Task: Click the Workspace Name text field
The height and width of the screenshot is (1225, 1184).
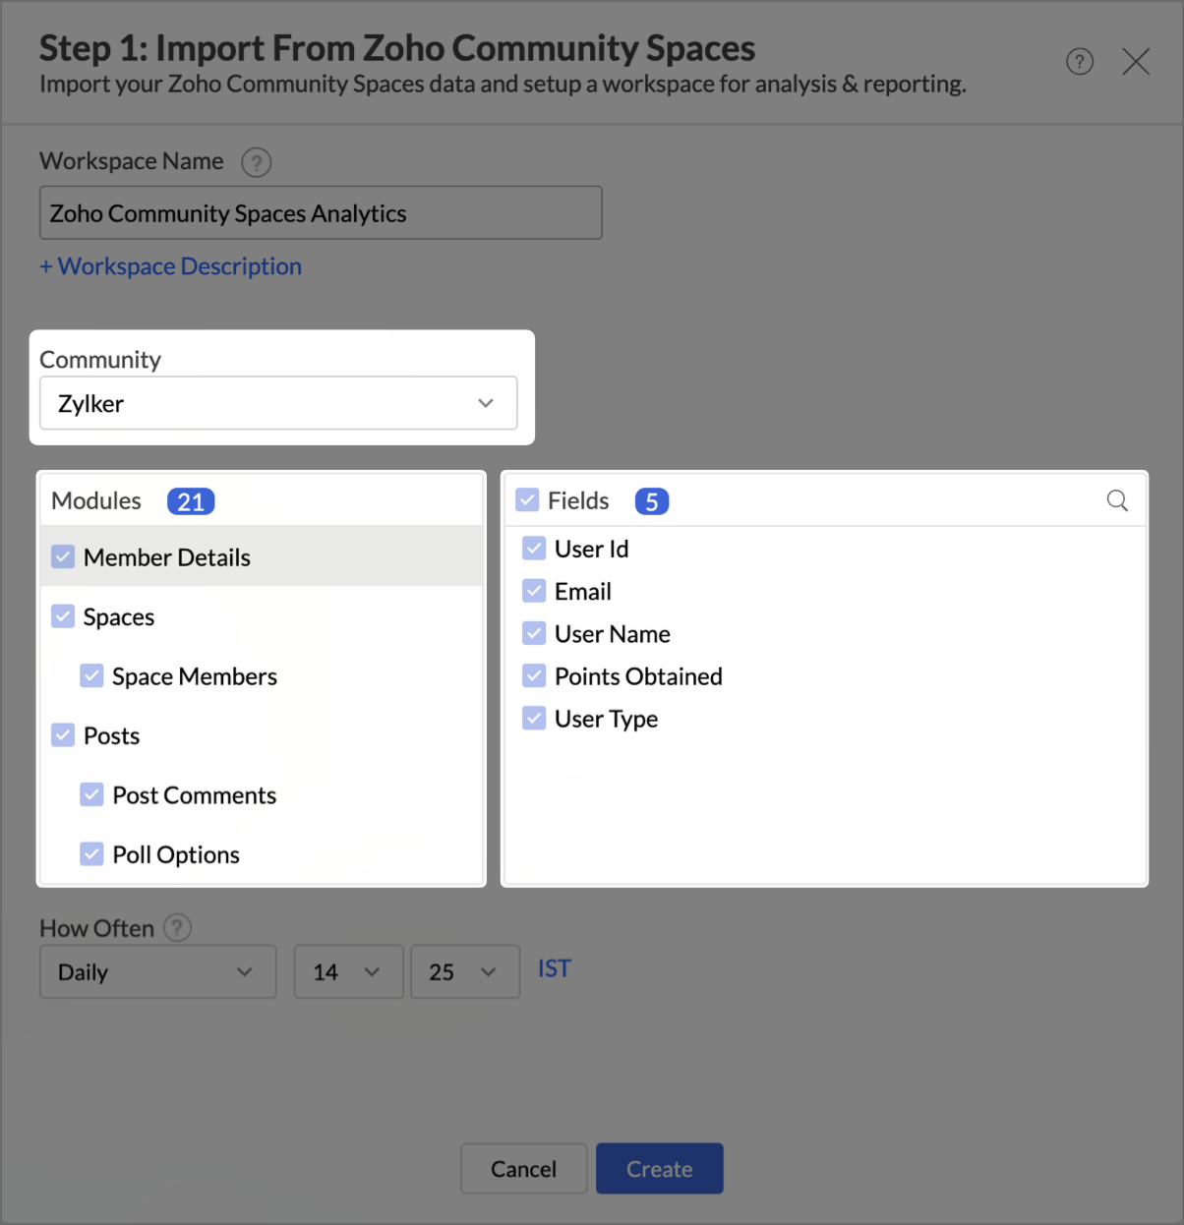Action: tap(321, 213)
